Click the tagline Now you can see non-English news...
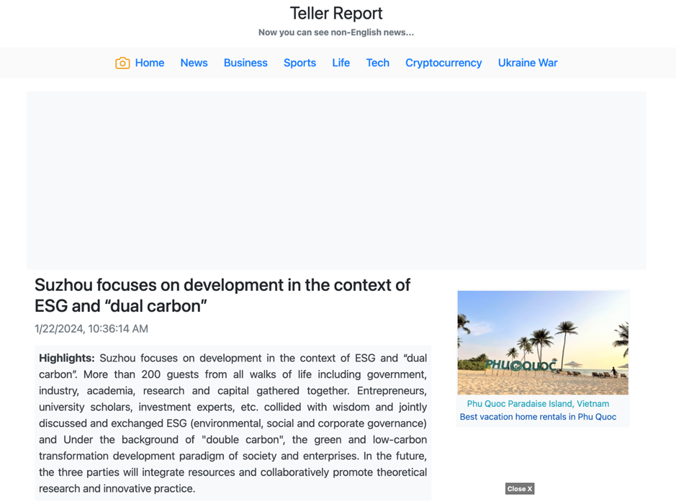This screenshot has height=504, width=676. (x=336, y=32)
